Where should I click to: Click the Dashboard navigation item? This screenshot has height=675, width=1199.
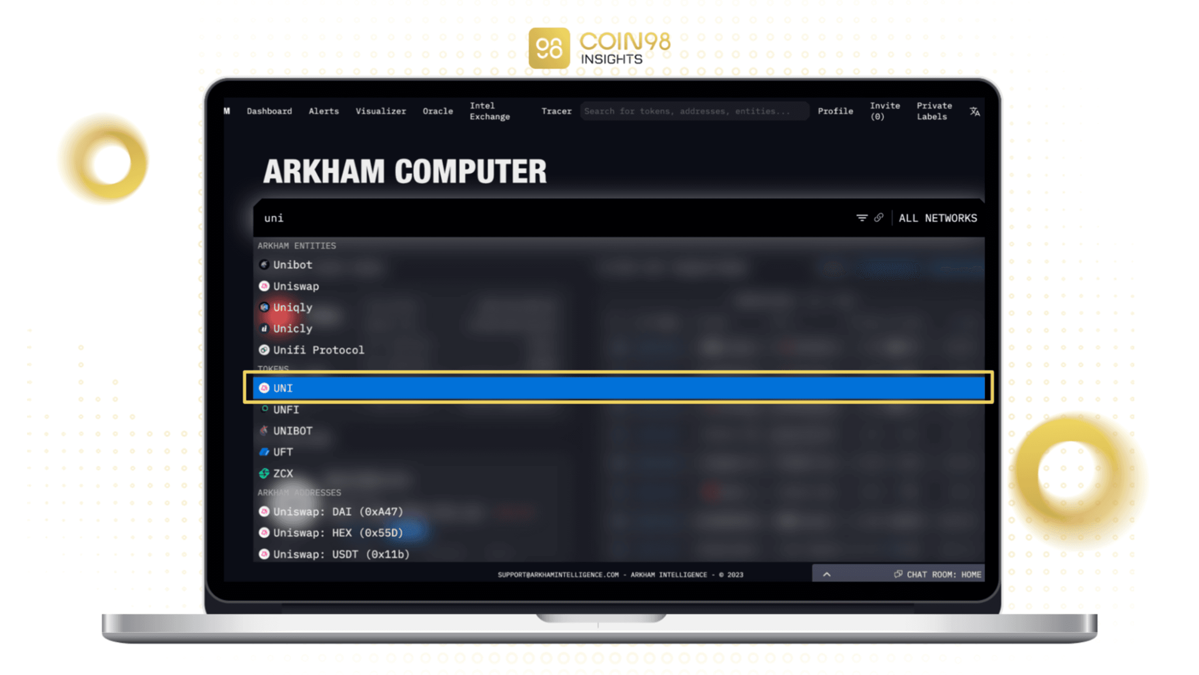(x=268, y=111)
